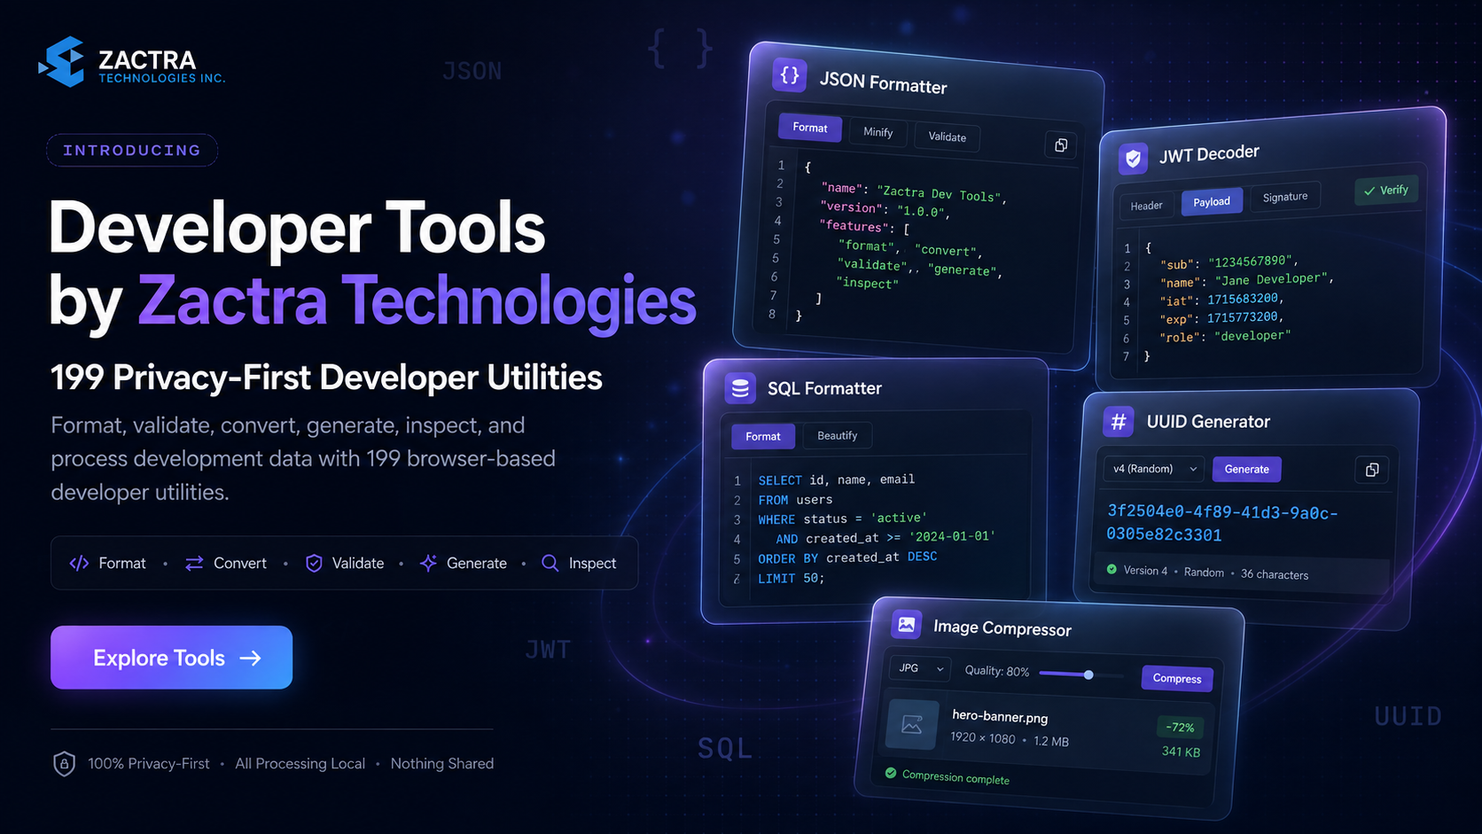This screenshot has width=1482, height=834.
Task: Click the Convert label in feature bar
Action: click(239, 564)
